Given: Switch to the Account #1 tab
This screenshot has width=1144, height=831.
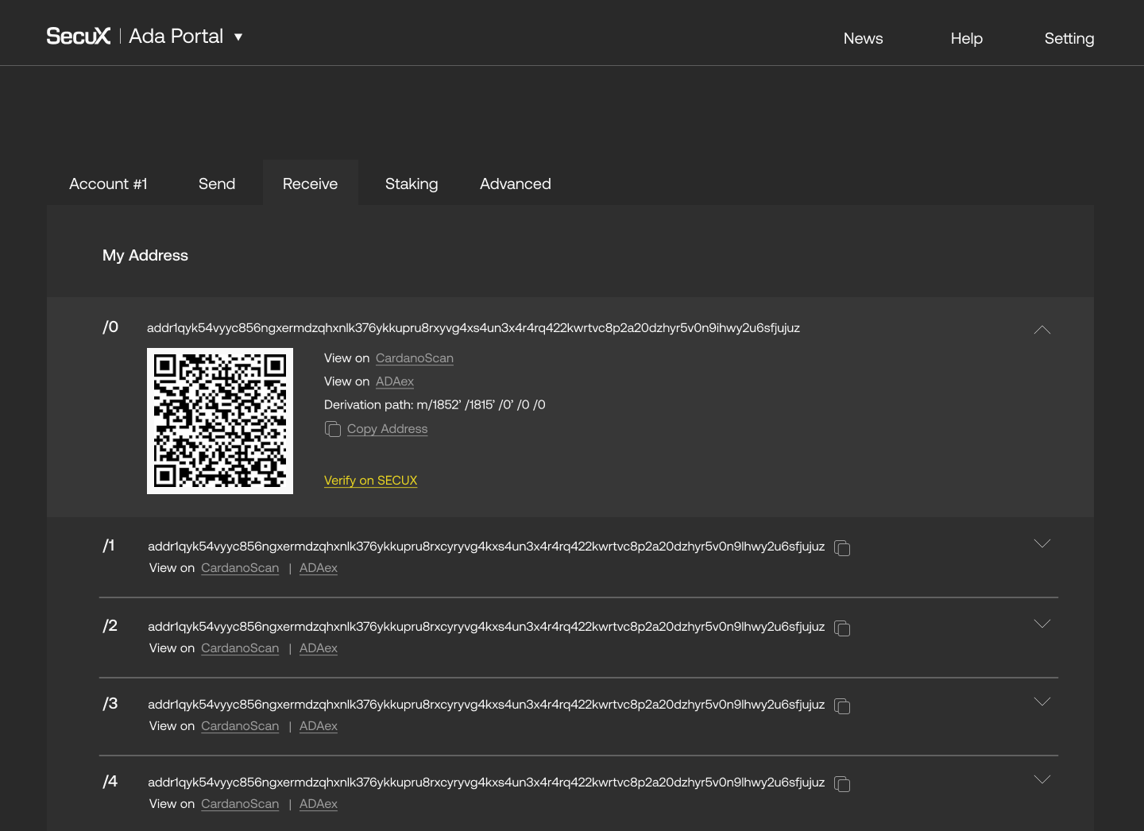Looking at the screenshot, I should (x=108, y=184).
